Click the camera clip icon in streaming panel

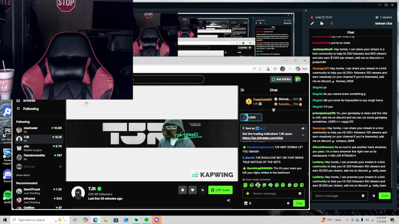[x=322, y=23]
